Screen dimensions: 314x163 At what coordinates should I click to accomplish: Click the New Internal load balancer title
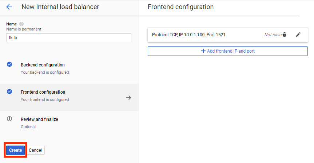tap(60, 7)
